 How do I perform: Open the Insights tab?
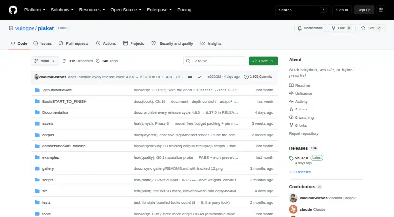click(x=211, y=43)
